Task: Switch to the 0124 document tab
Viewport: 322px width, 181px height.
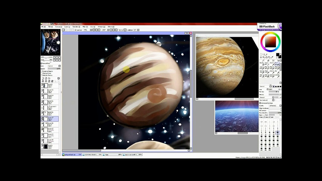Action: point(92,155)
